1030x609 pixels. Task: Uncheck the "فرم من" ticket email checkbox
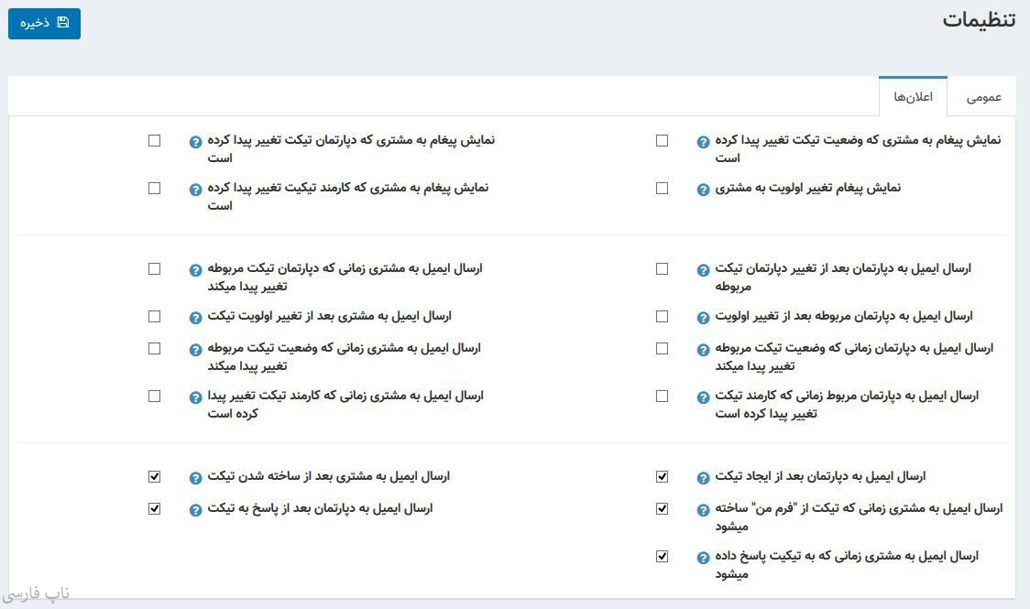(x=662, y=508)
